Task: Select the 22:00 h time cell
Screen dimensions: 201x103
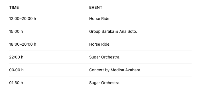Action: (16, 57)
